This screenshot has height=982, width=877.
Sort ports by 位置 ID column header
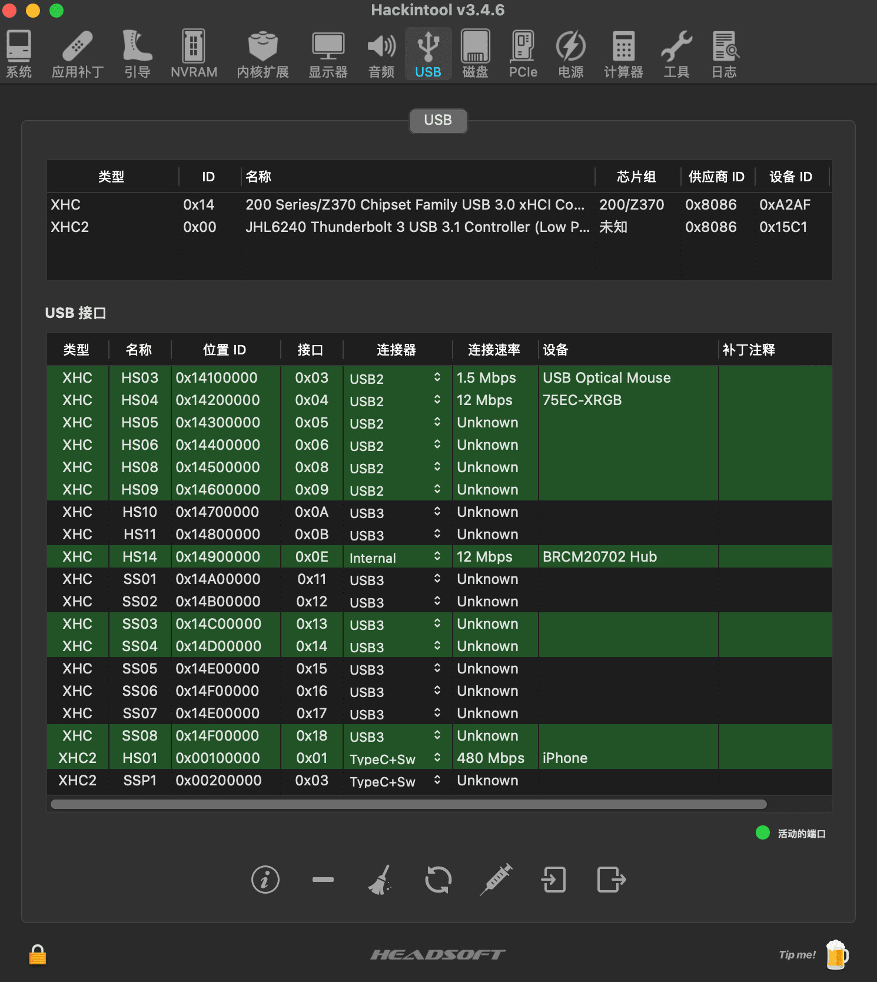[225, 350]
